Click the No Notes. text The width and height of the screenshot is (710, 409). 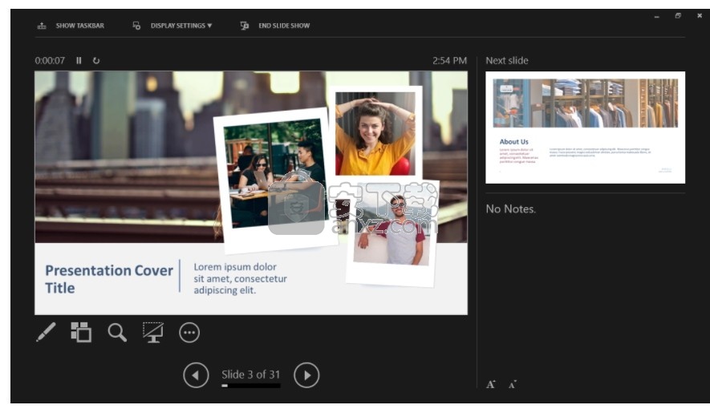click(x=511, y=209)
